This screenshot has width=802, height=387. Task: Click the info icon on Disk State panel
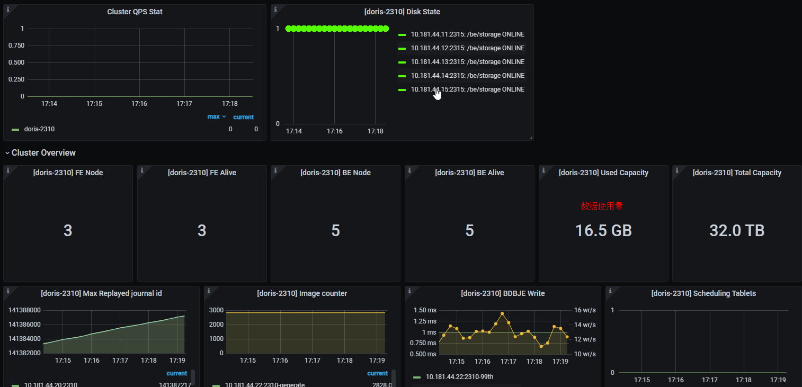275,9
